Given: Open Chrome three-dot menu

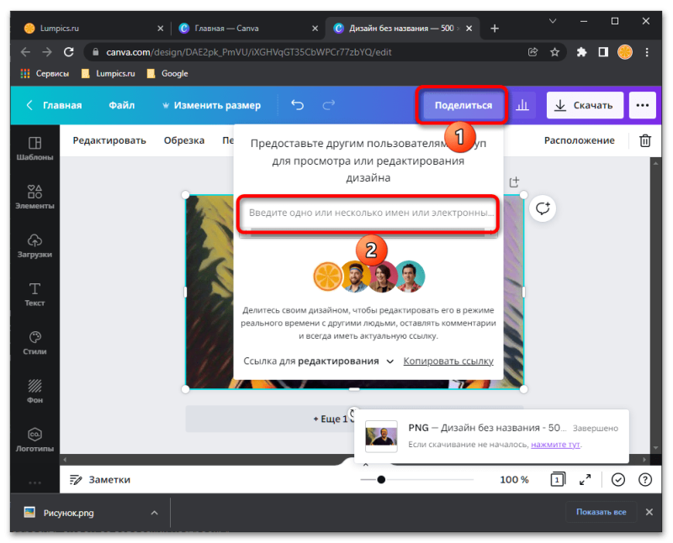Looking at the screenshot, I should (646, 52).
